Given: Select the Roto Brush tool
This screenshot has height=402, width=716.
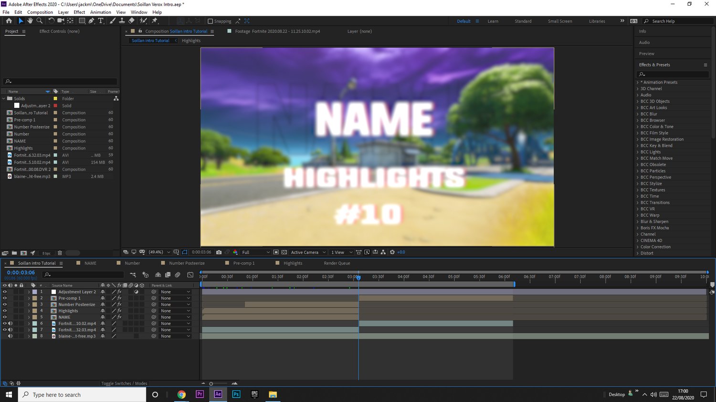Looking at the screenshot, I should (x=143, y=21).
